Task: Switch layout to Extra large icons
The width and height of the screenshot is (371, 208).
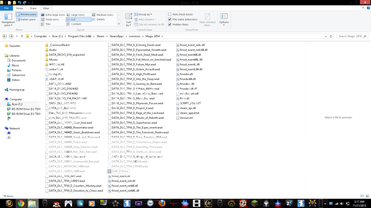Action: point(53,14)
